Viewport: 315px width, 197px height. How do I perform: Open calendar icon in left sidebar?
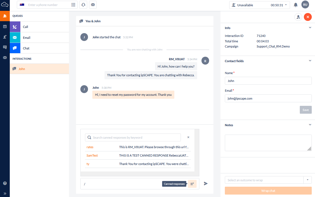[x=5, y=27]
